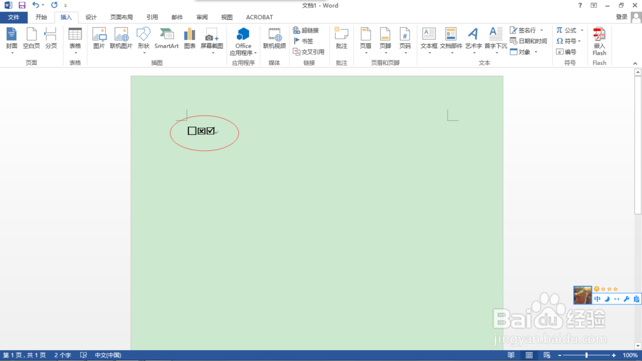
Task: Open the table (表格) insert tool
Action: tap(75, 41)
